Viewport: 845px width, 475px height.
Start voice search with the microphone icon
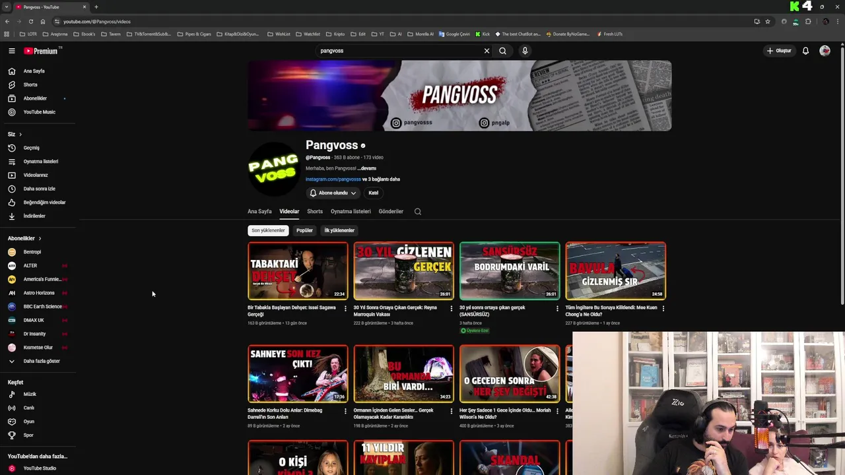click(x=525, y=51)
